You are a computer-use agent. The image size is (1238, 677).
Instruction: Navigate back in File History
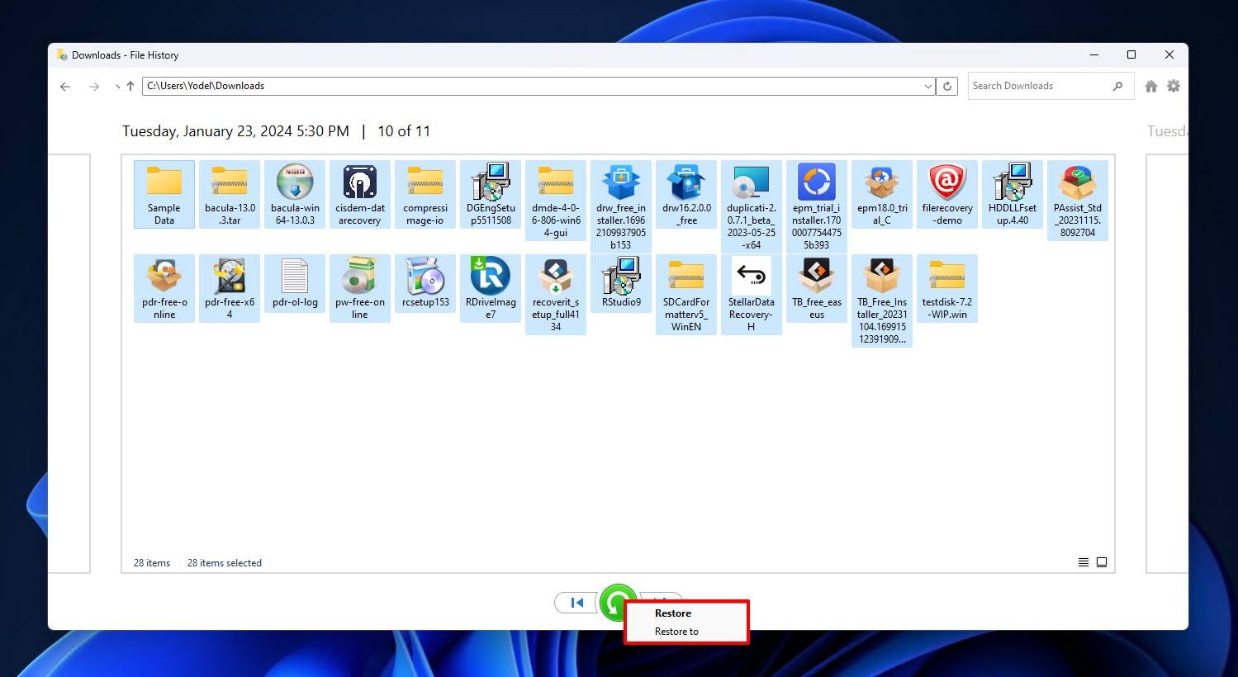coord(65,86)
